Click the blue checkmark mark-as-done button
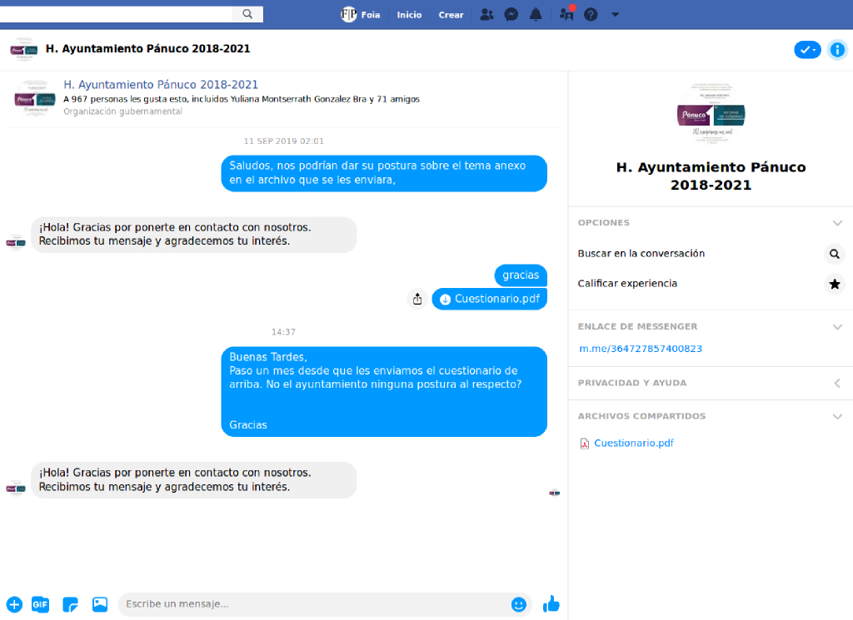853x620 pixels. (x=807, y=50)
